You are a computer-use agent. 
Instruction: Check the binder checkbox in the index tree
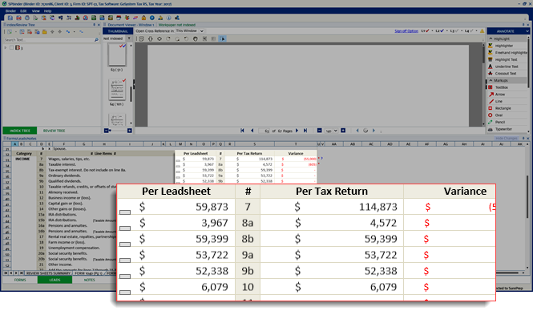(11, 47)
